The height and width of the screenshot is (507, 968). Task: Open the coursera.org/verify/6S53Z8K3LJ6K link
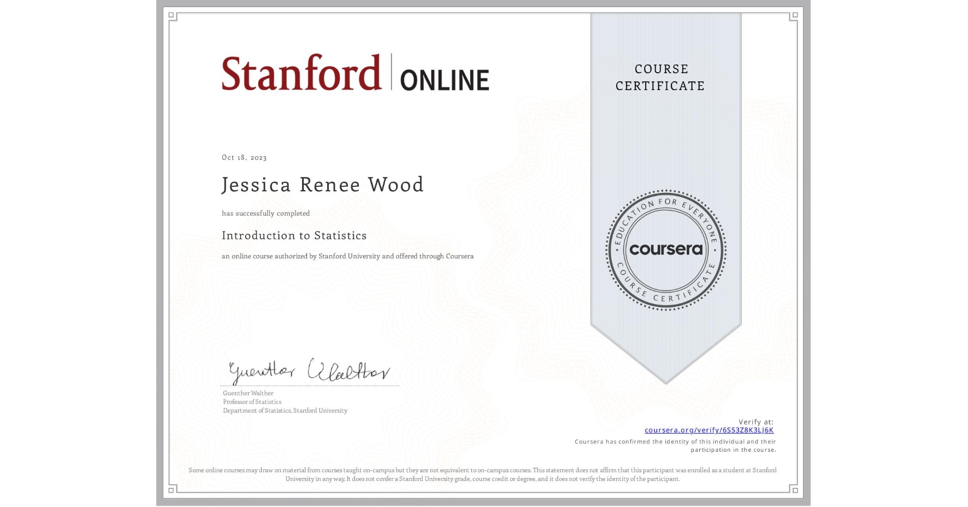point(709,431)
